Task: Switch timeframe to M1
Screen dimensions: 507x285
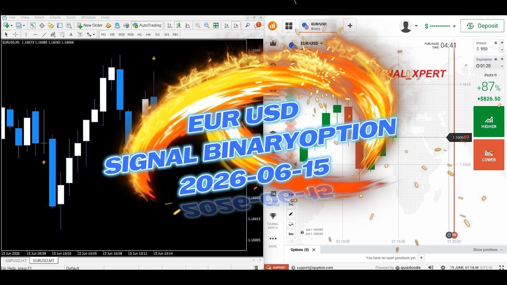Action: (x=103, y=34)
